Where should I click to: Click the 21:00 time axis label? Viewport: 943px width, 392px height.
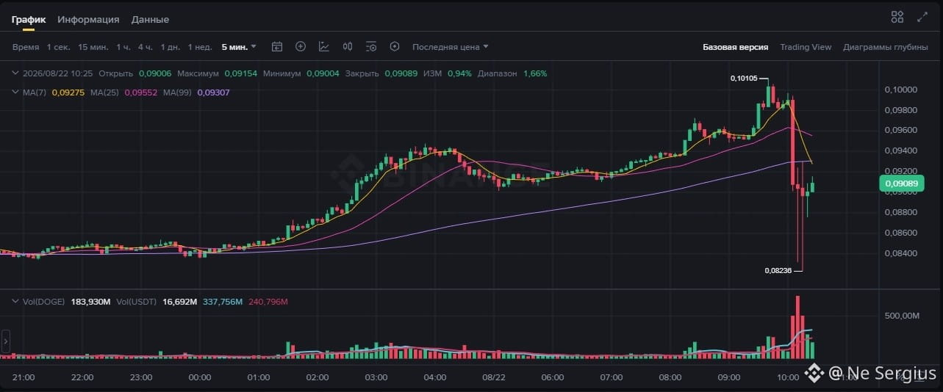click(24, 377)
